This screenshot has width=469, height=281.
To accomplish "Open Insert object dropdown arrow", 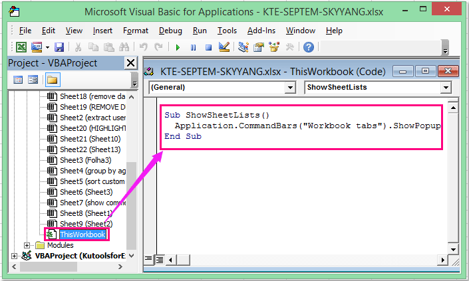I will coord(47,47).
